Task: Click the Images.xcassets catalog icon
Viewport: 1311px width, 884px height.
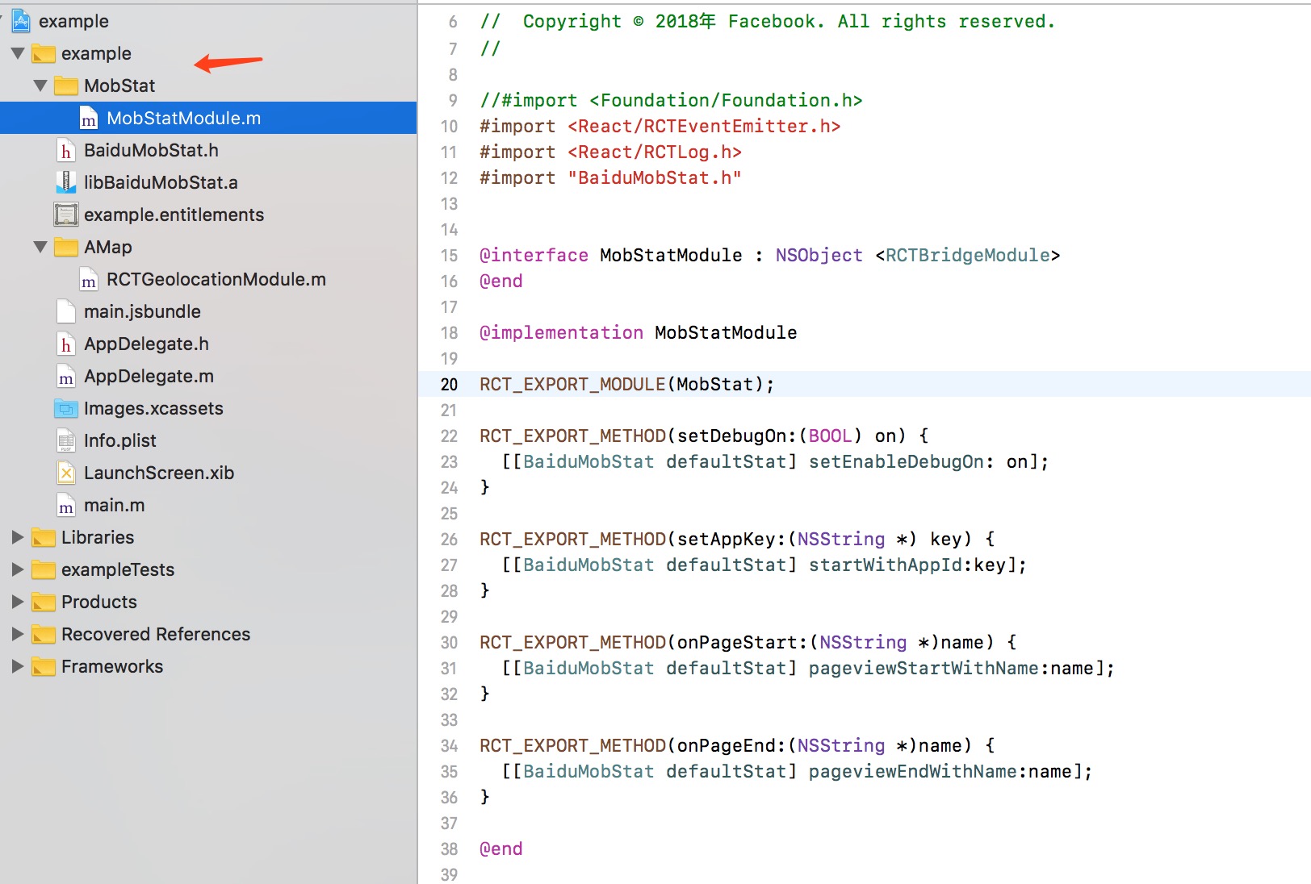Action: (x=66, y=409)
